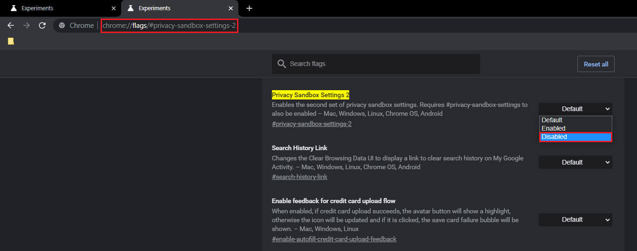Click the magnifier icon in Search flags
Image resolution: width=637 pixels, height=251 pixels.
pyautogui.click(x=281, y=64)
